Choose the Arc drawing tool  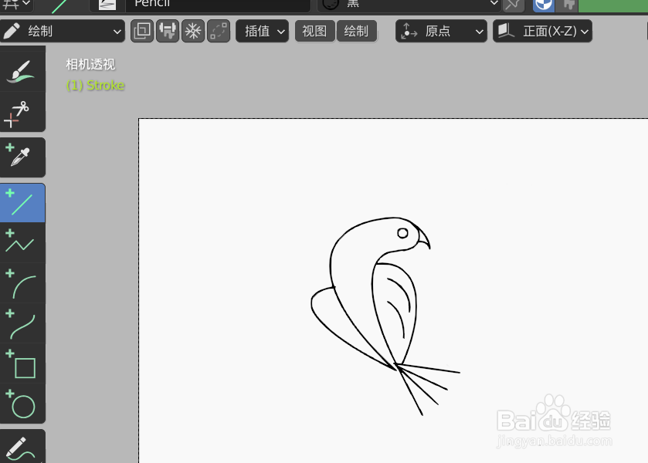(x=22, y=283)
